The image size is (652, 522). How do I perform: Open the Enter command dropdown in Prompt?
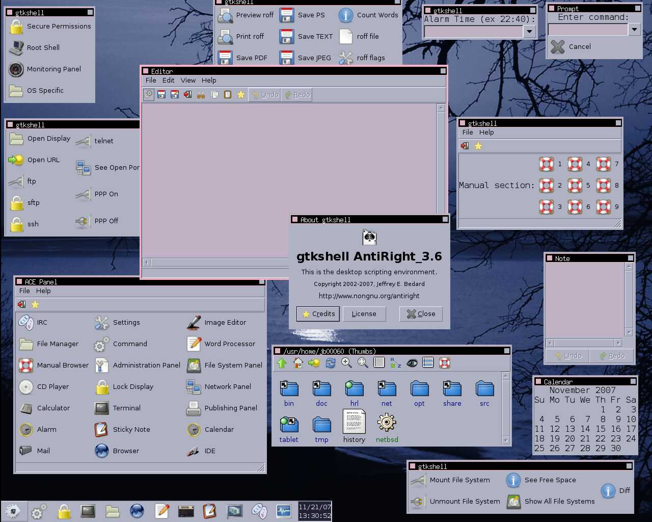(634, 30)
